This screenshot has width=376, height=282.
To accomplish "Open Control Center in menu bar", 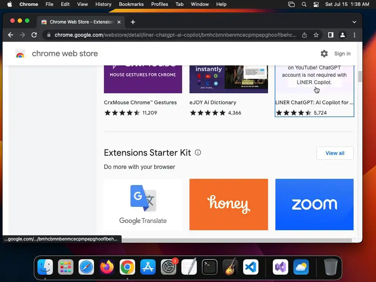I will (316, 4).
